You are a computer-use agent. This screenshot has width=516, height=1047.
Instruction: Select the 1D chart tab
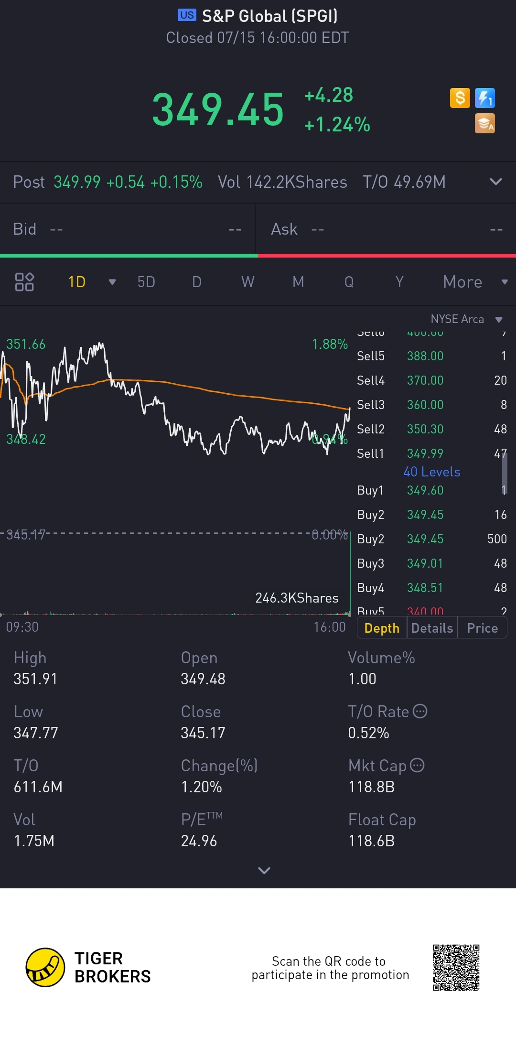(x=77, y=282)
